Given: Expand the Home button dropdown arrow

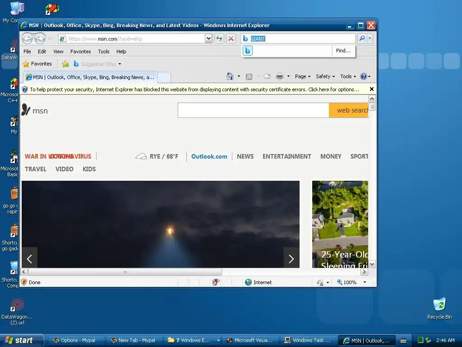Looking at the screenshot, I should [239, 76].
